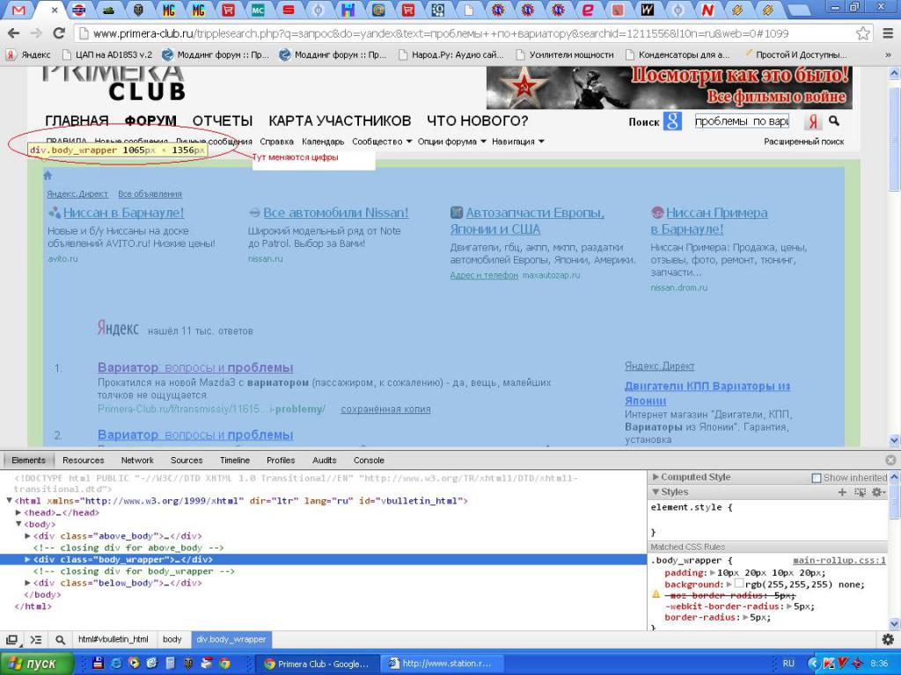Collapse the html root node
The width and height of the screenshot is (901, 675).
(9, 501)
